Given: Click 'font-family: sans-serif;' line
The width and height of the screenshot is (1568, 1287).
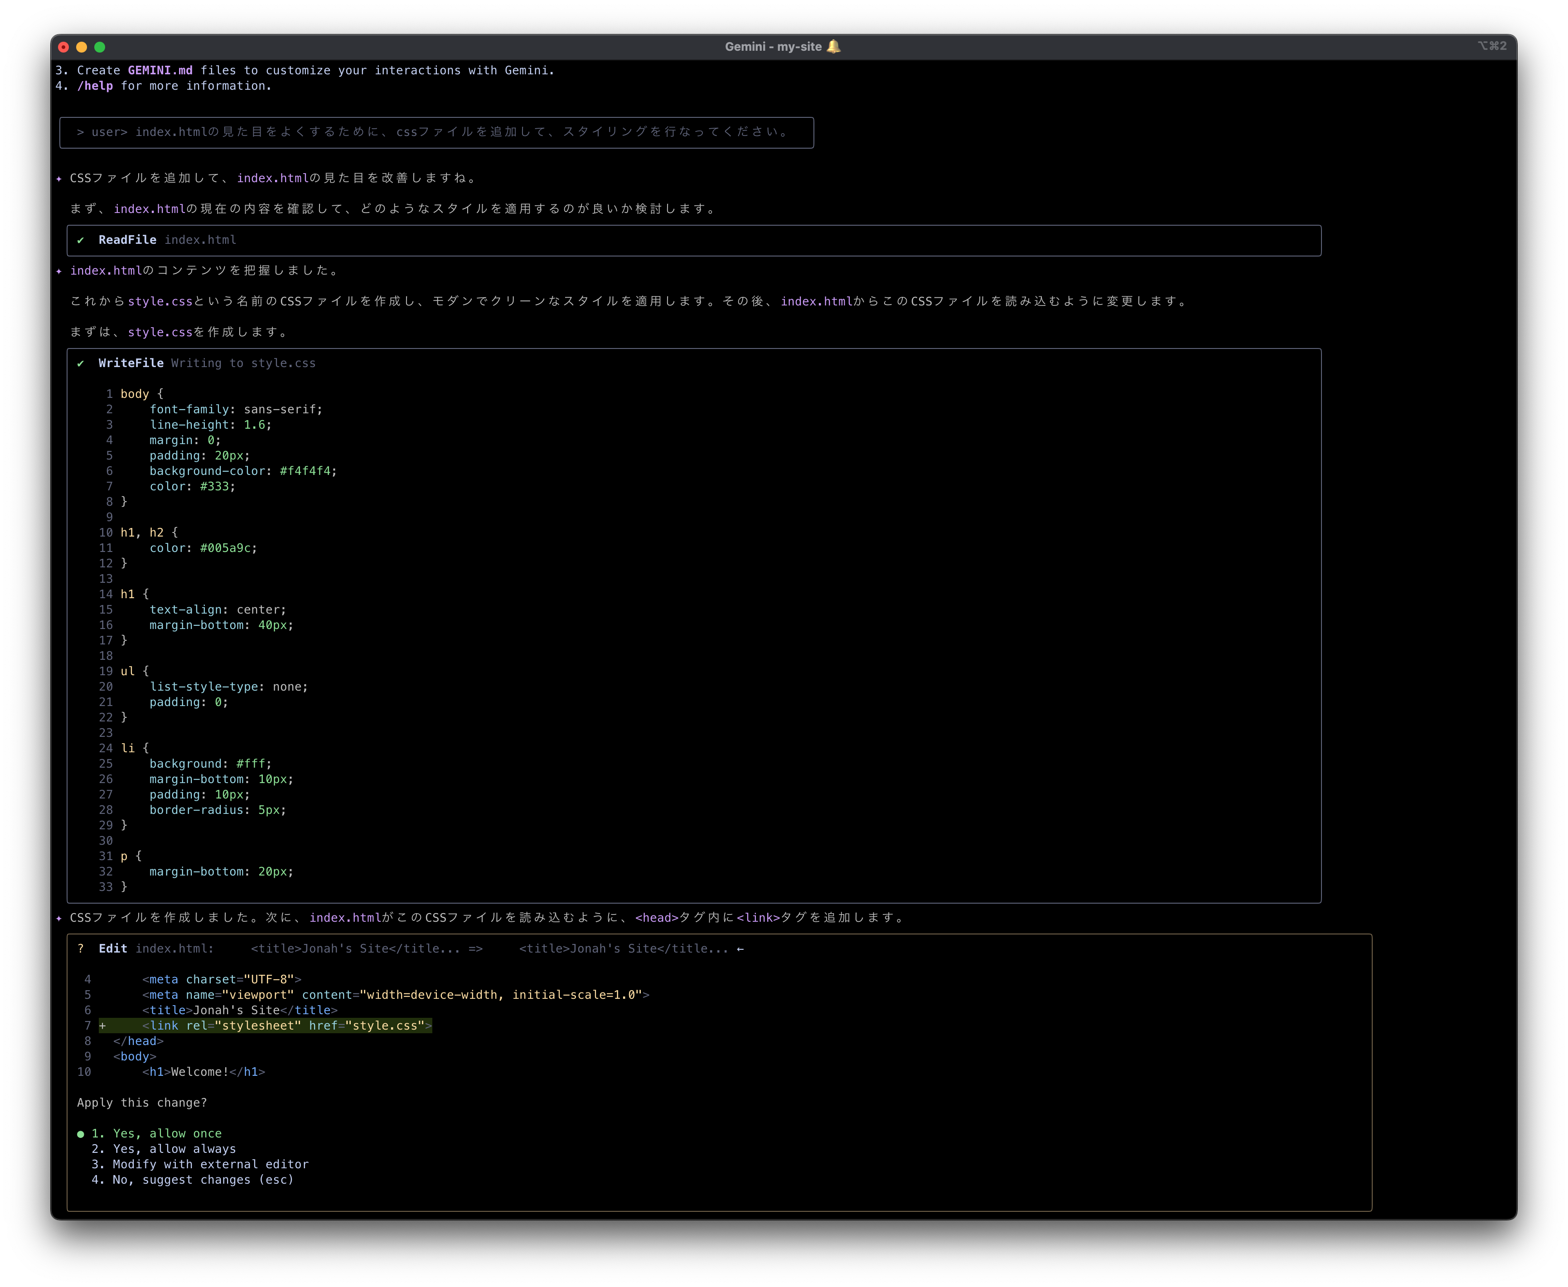Looking at the screenshot, I should pyautogui.click(x=236, y=409).
